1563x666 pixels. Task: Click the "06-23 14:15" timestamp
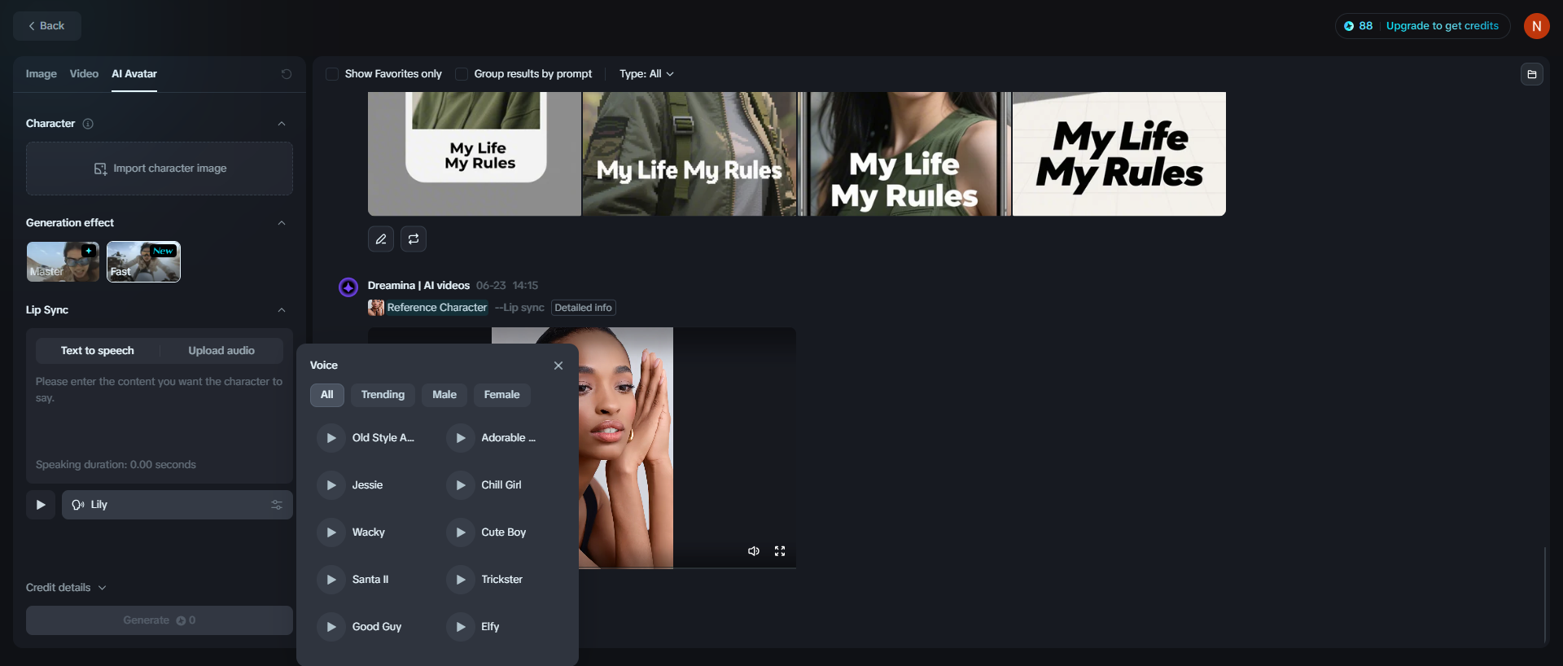(507, 286)
